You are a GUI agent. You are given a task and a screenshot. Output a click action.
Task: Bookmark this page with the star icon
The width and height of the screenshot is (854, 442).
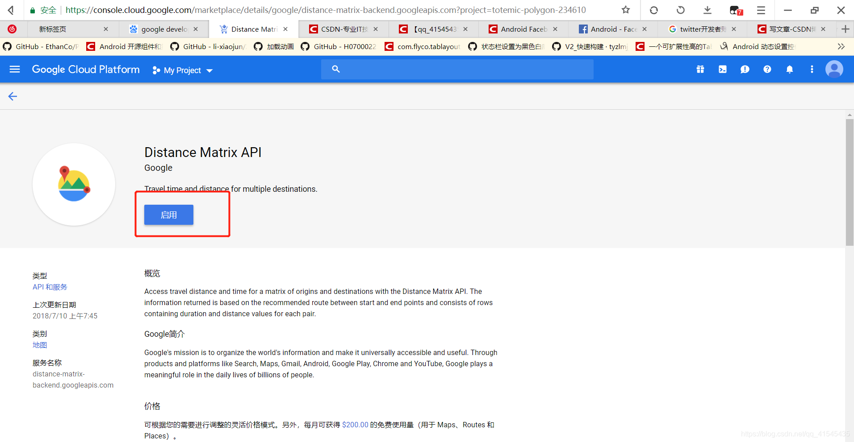[x=626, y=10]
